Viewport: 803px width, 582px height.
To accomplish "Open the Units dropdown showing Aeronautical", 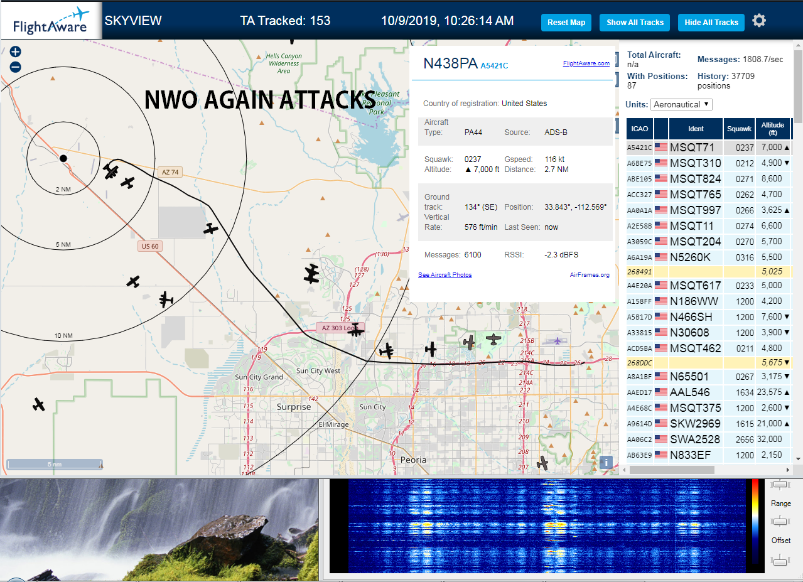I will click(681, 104).
